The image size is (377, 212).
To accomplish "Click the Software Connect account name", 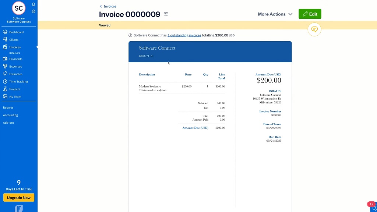I will pos(19,22).
